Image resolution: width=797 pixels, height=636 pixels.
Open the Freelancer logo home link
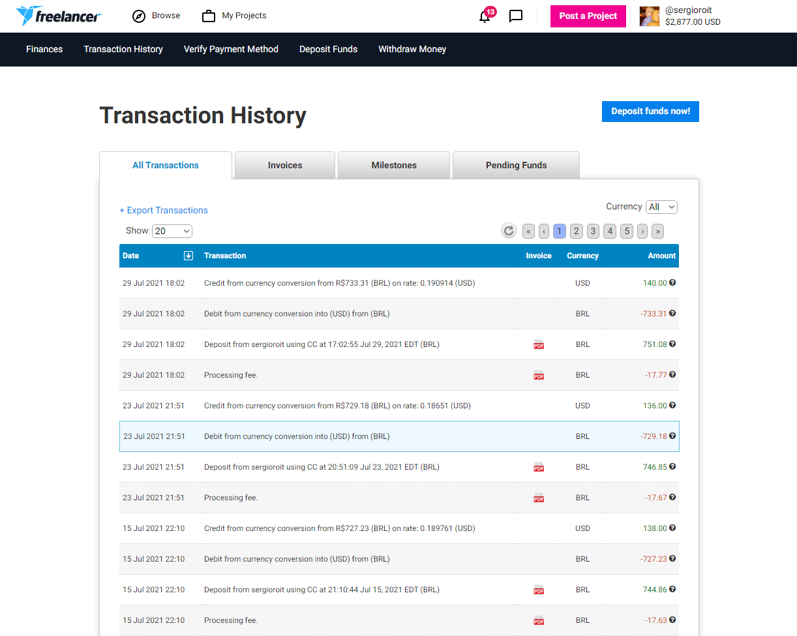[x=59, y=16]
